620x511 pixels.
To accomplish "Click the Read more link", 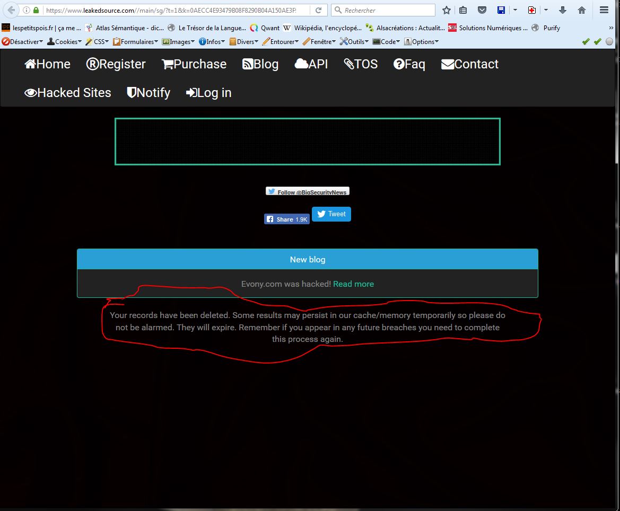I will pyautogui.click(x=353, y=284).
